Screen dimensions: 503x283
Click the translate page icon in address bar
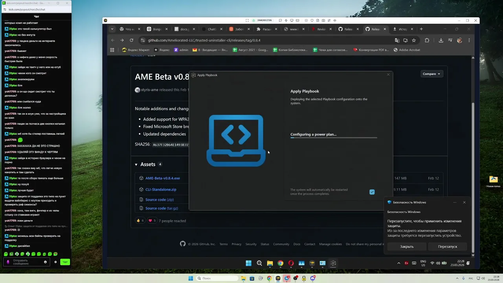[397, 40]
